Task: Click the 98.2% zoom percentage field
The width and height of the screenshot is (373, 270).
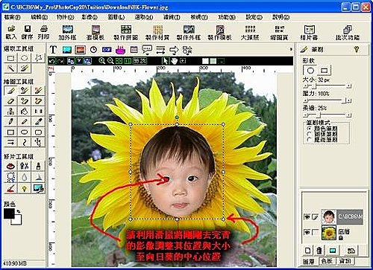Action: [140, 61]
